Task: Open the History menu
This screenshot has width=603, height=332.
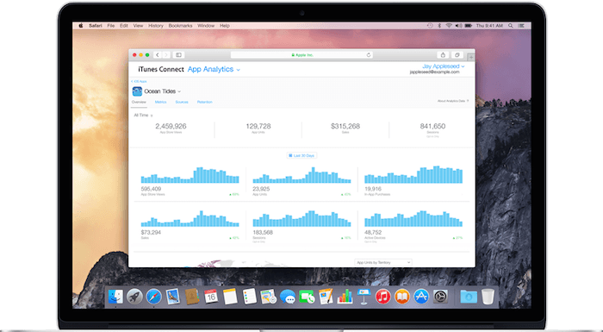Action: (x=156, y=26)
